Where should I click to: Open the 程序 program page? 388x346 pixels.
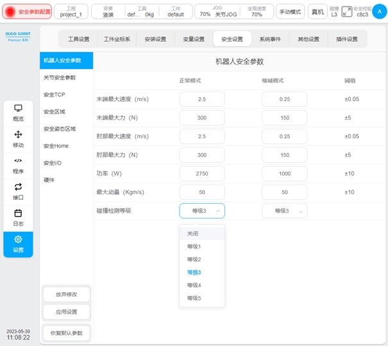(x=18, y=165)
